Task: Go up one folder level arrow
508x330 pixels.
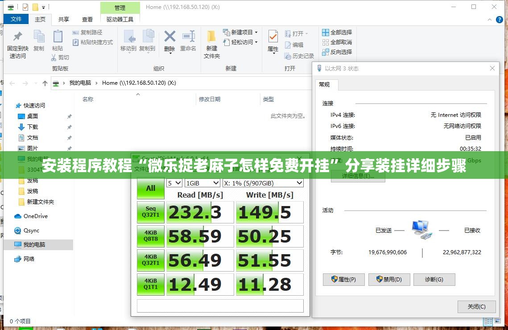Action: coord(45,83)
